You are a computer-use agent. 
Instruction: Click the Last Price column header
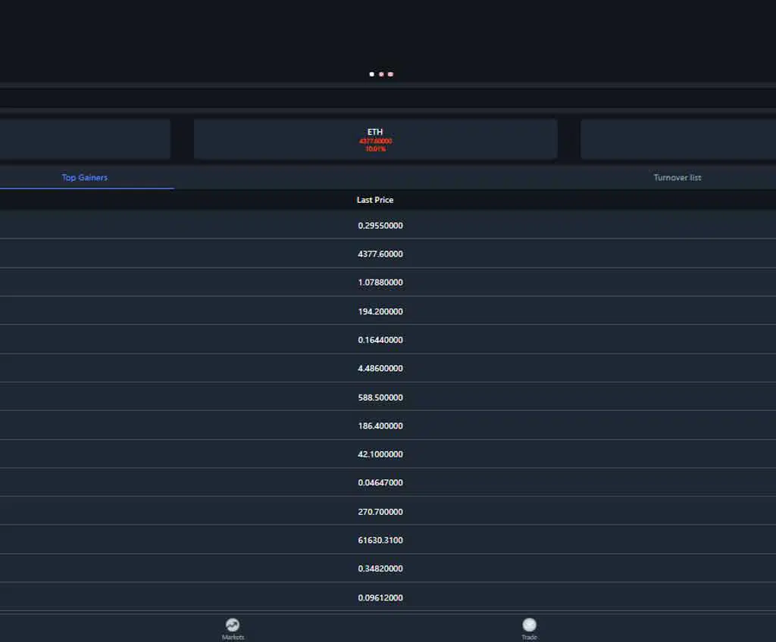[375, 200]
